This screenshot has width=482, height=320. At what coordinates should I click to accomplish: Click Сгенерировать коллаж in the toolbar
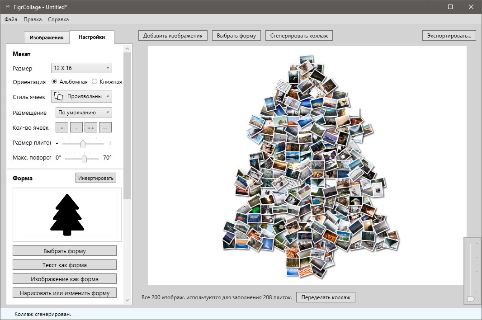(x=299, y=36)
